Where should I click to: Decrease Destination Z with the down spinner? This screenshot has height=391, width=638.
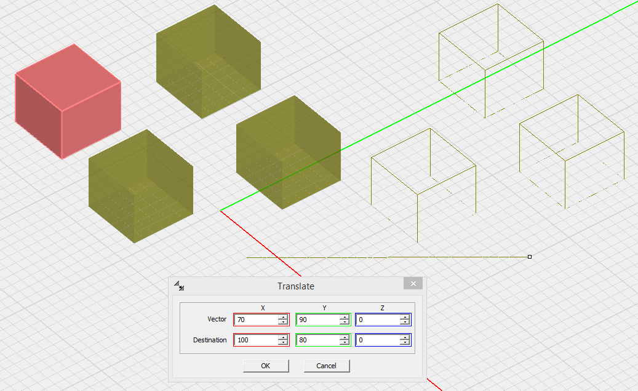tap(404, 342)
